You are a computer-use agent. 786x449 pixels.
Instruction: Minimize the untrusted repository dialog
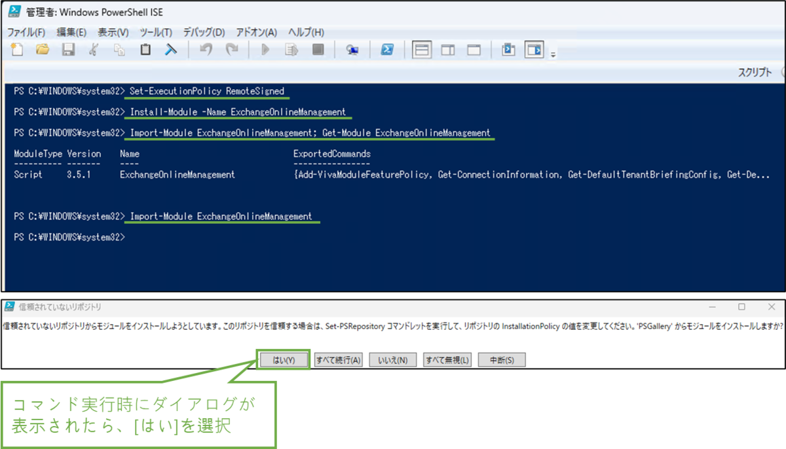click(713, 307)
